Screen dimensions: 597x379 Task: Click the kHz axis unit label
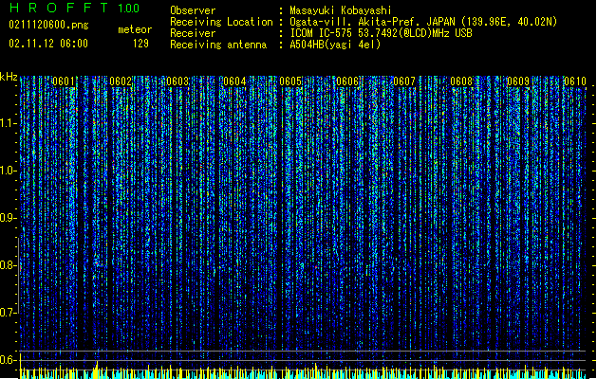point(9,77)
